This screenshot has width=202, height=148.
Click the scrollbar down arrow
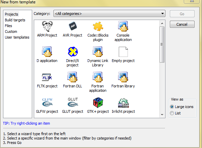pyautogui.click(x=162, y=114)
